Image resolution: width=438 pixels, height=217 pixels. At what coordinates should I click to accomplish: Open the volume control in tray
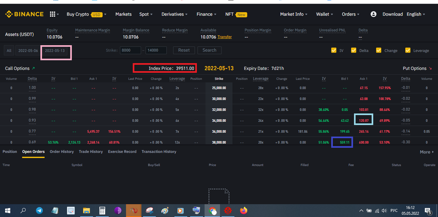(x=384, y=210)
